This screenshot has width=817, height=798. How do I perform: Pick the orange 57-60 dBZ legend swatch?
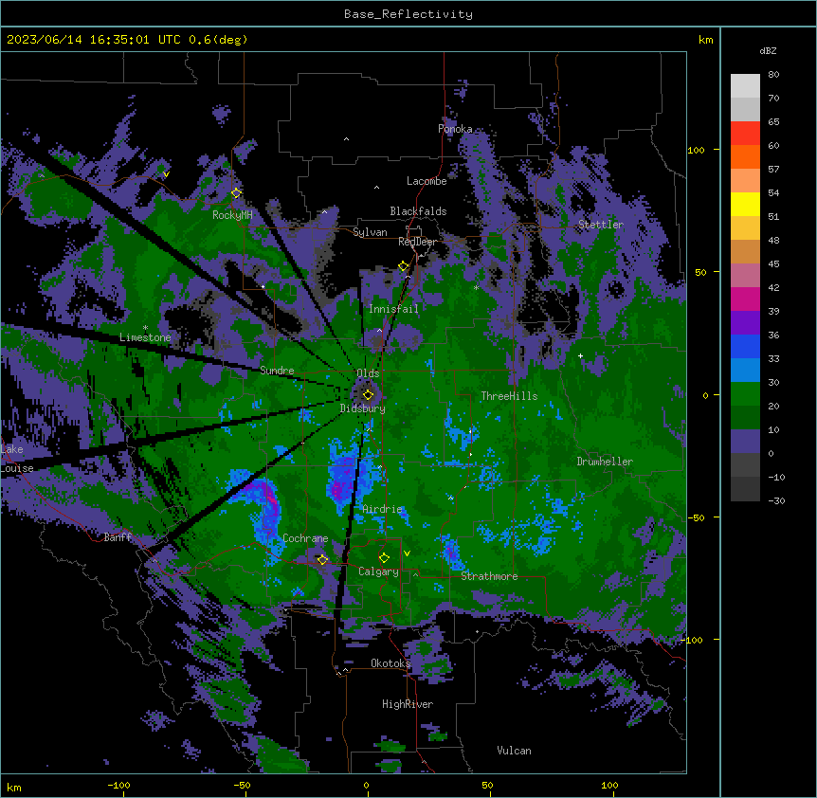coord(745,156)
